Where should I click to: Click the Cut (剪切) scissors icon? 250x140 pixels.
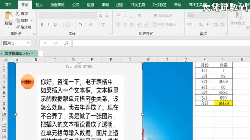pyautogui.click(x=17, y=14)
